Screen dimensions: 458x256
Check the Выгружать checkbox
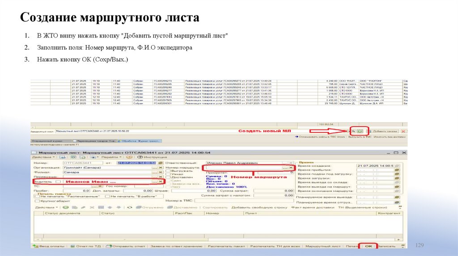point(168,171)
